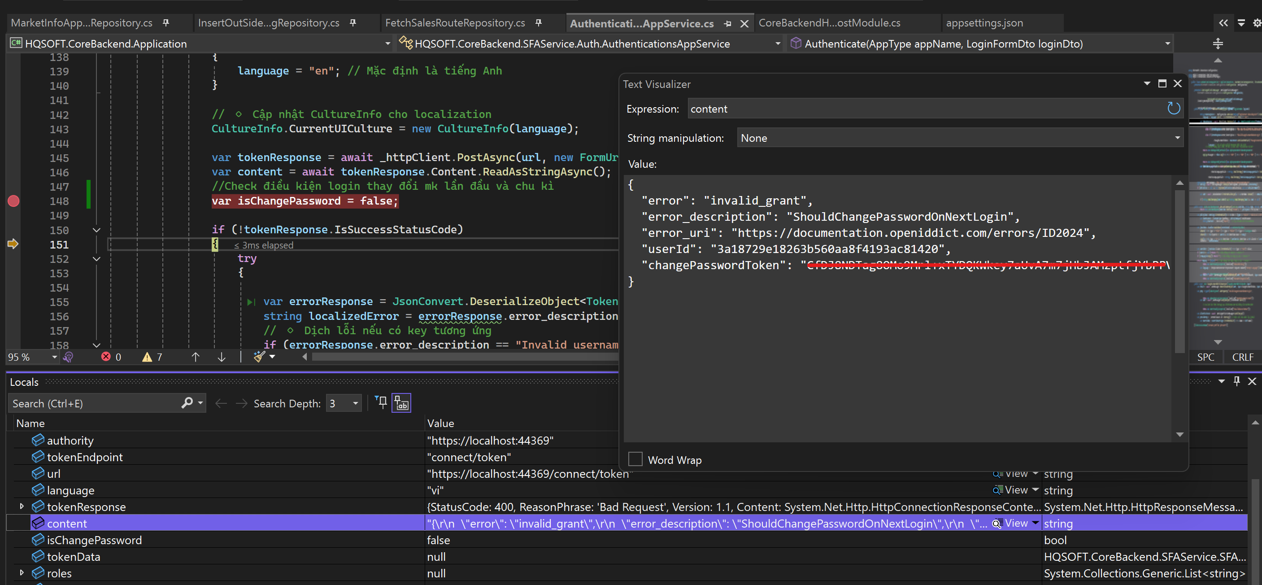Screen dimensions: 1262x585
Task: Open the Search Depth dropdown
Action: coord(355,403)
